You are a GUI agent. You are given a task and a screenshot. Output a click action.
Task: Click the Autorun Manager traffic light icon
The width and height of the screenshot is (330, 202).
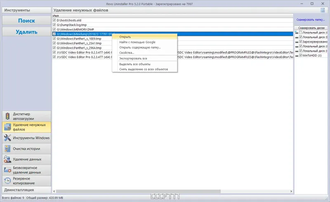point(7,116)
